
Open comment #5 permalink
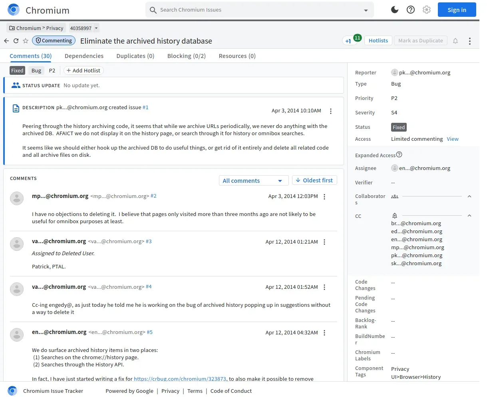point(150,332)
